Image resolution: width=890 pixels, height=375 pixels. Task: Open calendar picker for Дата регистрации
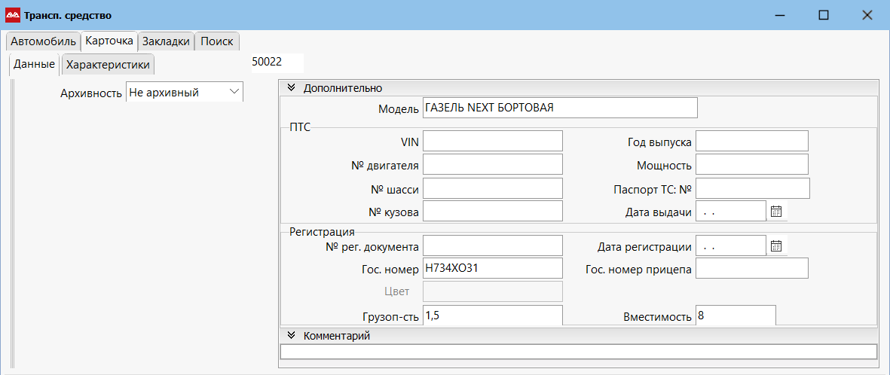[776, 245]
